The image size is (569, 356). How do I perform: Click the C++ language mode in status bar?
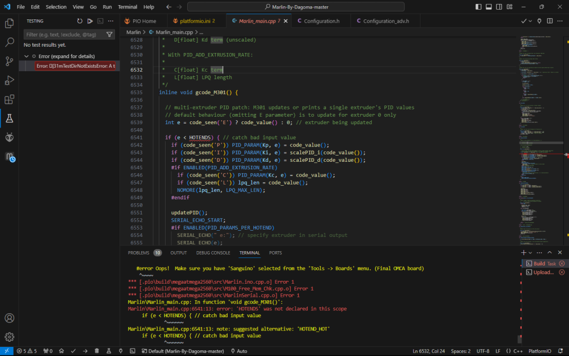517,351
